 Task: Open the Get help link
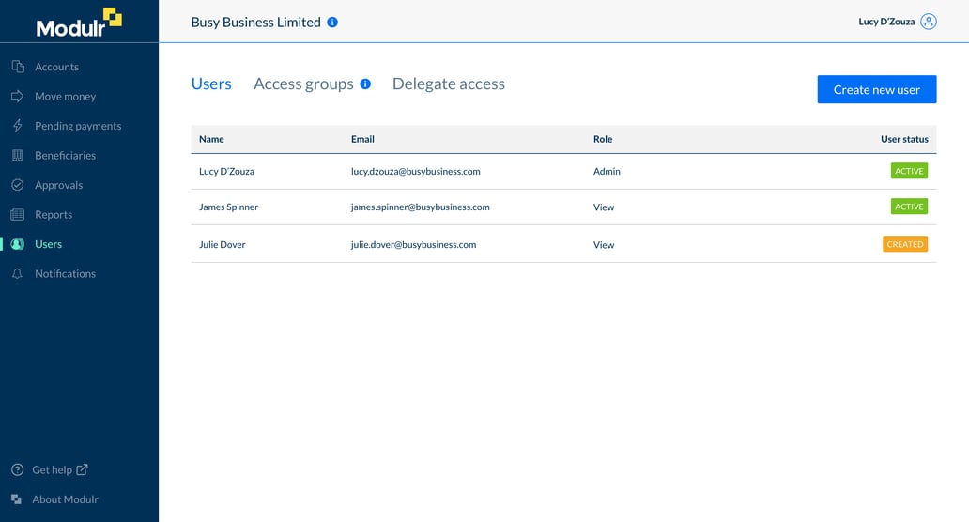point(52,470)
